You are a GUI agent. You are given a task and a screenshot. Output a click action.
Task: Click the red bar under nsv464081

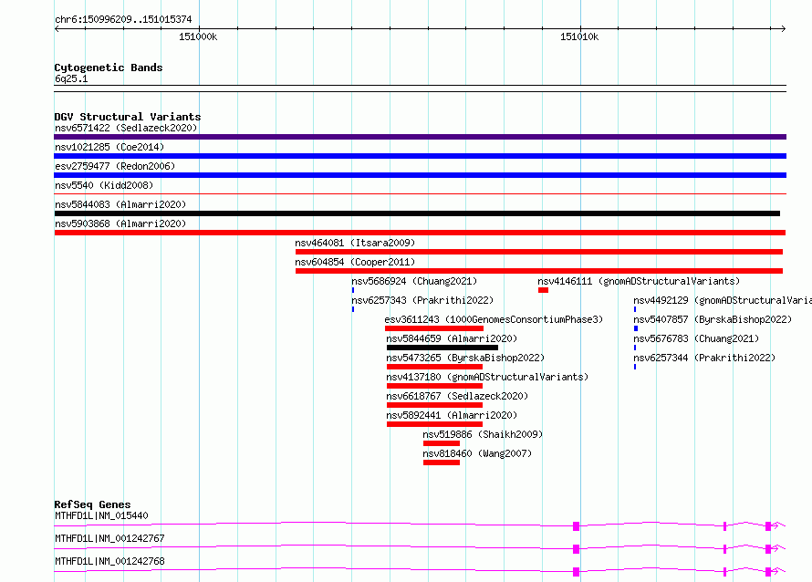[x=539, y=252]
